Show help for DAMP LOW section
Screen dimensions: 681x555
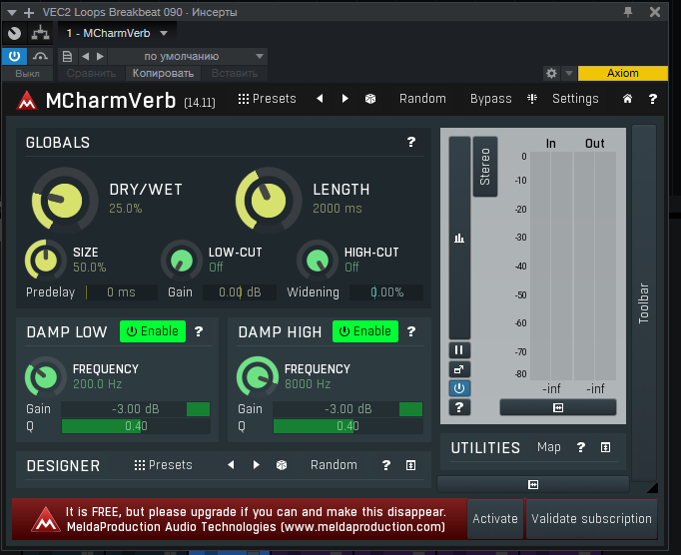coord(199,331)
